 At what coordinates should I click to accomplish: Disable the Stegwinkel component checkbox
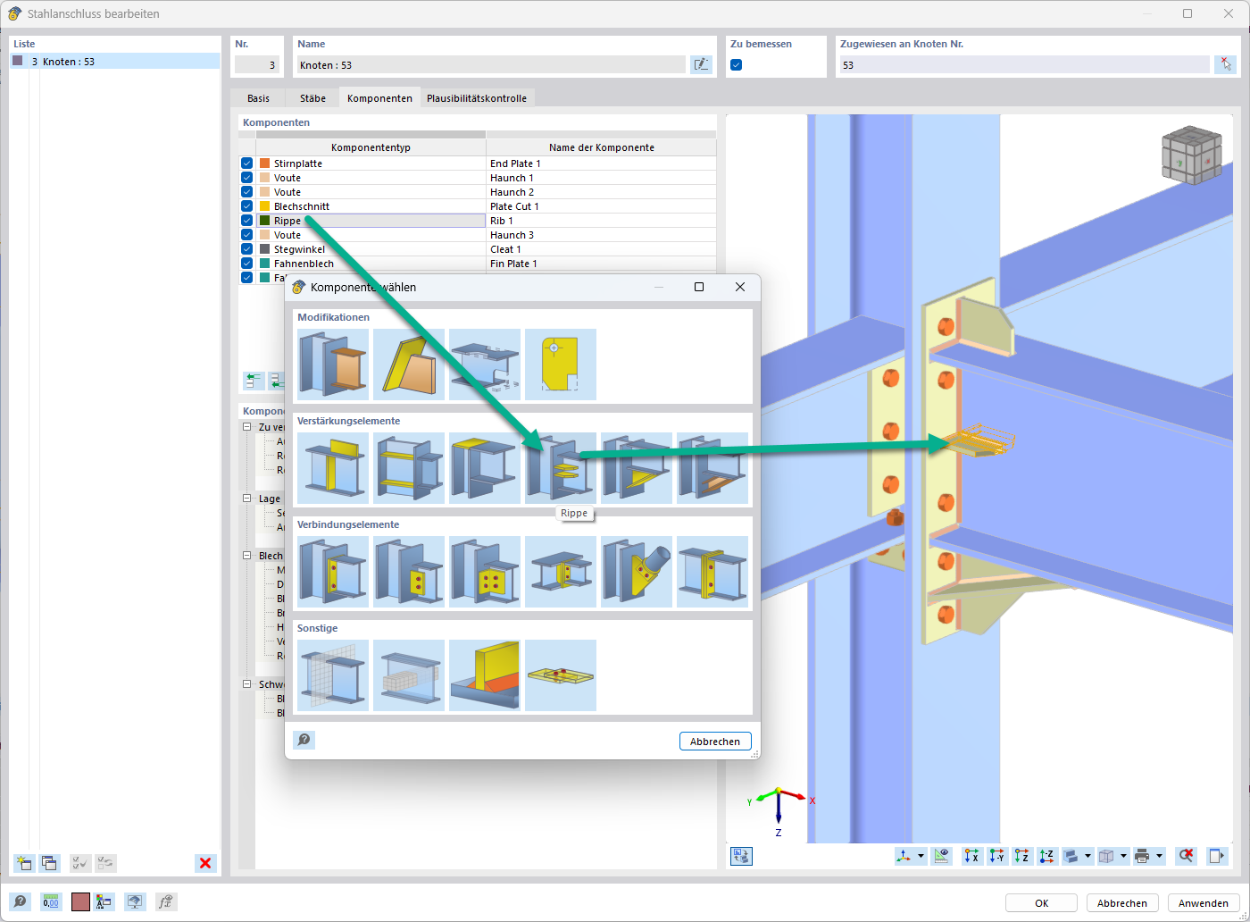247,249
